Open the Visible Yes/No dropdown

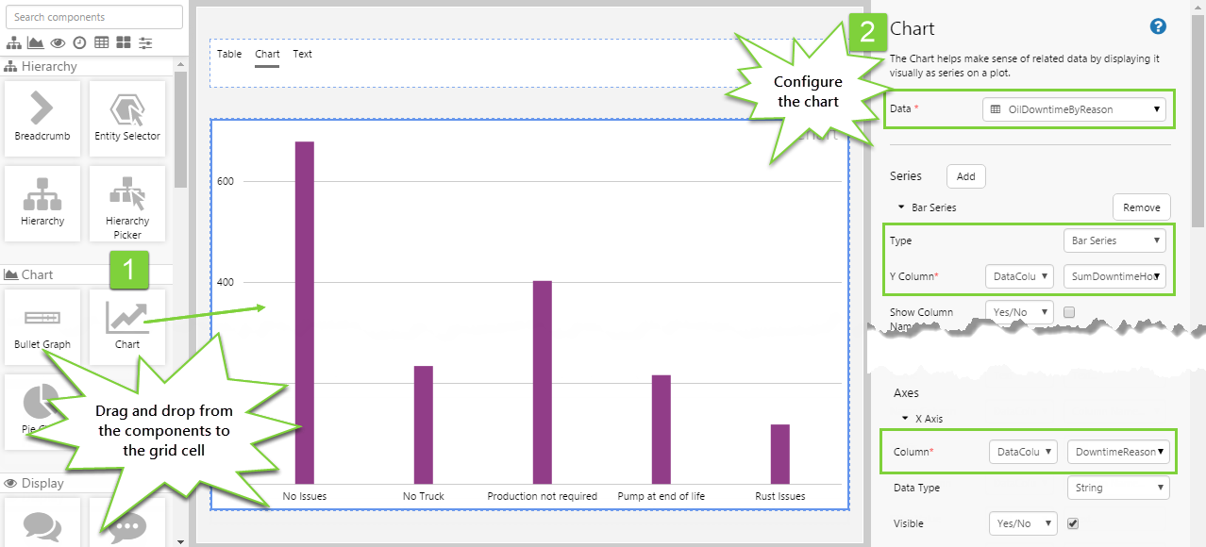click(1023, 523)
